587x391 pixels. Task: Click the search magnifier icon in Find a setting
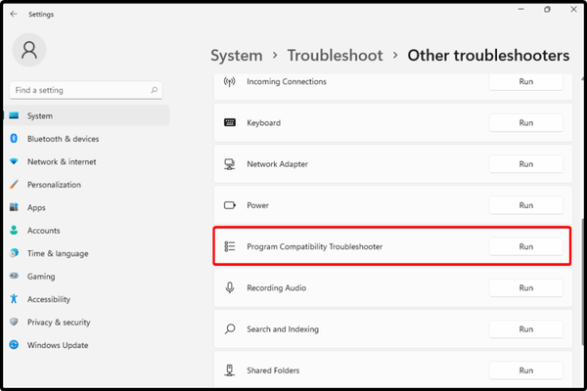pyautogui.click(x=155, y=90)
